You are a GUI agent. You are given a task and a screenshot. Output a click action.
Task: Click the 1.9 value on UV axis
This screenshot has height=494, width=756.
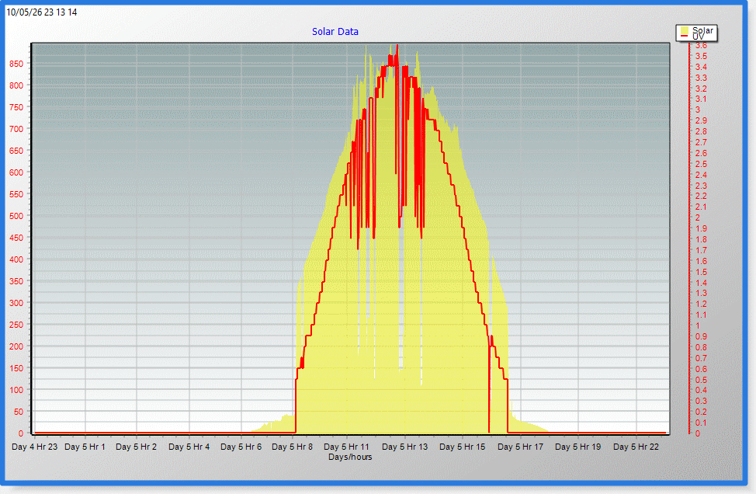click(x=701, y=228)
